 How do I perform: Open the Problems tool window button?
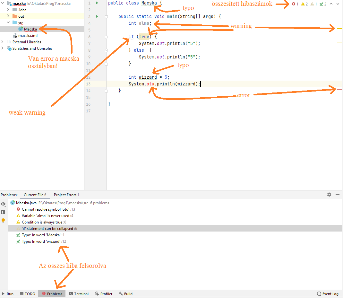[x=52, y=294]
